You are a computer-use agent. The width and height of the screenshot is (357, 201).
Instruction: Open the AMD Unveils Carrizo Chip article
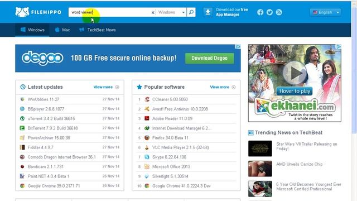coord(299,164)
